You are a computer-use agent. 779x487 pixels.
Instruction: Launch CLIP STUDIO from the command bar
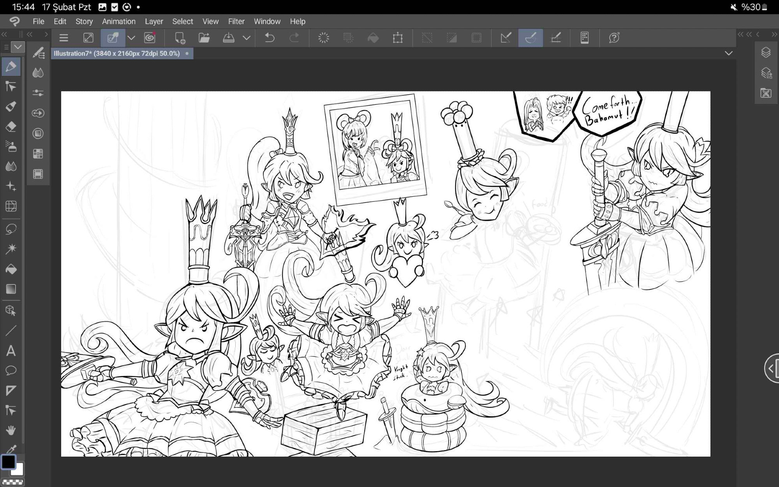[150, 38]
